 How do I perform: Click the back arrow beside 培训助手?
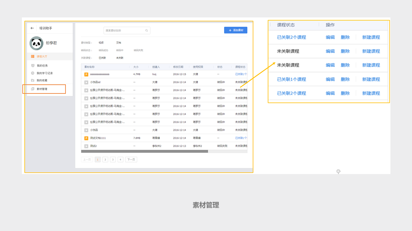click(x=32, y=28)
